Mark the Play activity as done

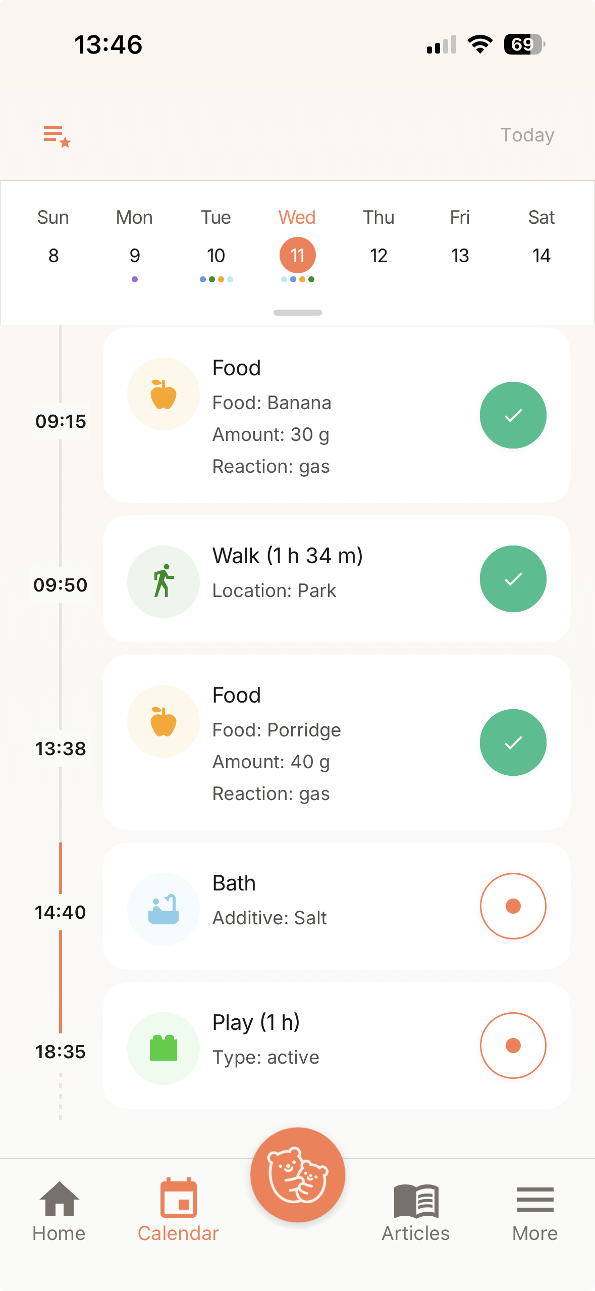coord(513,1046)
